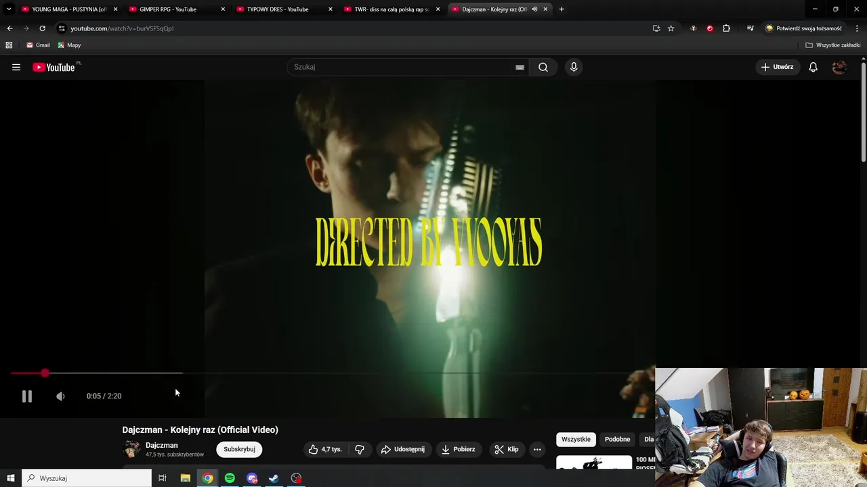Open Task View on taskbar
Viewport: 867px width, 487px height.
pyautogui.click(x=163, y=478)
